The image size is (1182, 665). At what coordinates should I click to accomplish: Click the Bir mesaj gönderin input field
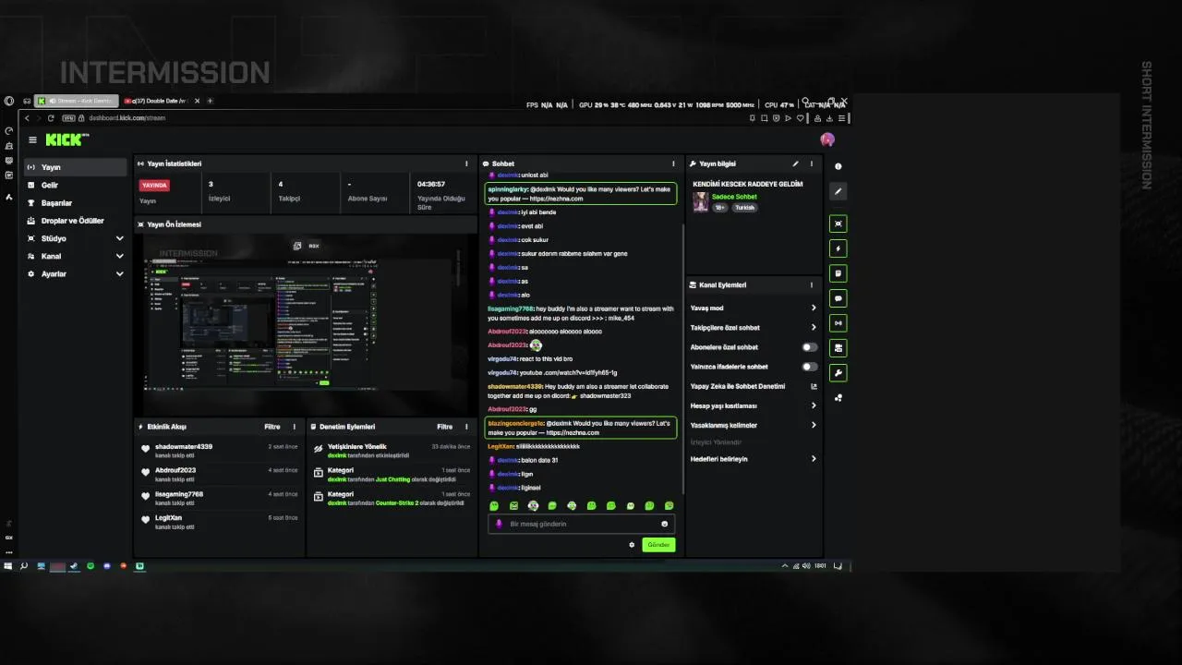point(581,524)
